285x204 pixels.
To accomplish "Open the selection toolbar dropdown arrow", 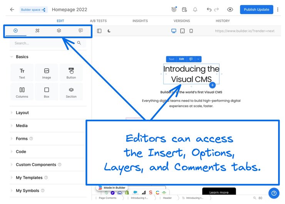I will (198, 59).
